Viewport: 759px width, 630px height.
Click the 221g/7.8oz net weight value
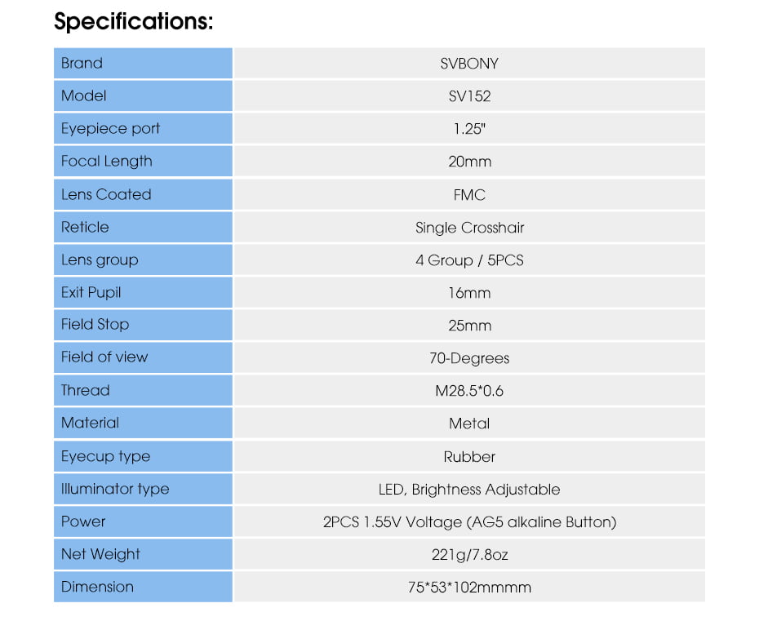468,555
